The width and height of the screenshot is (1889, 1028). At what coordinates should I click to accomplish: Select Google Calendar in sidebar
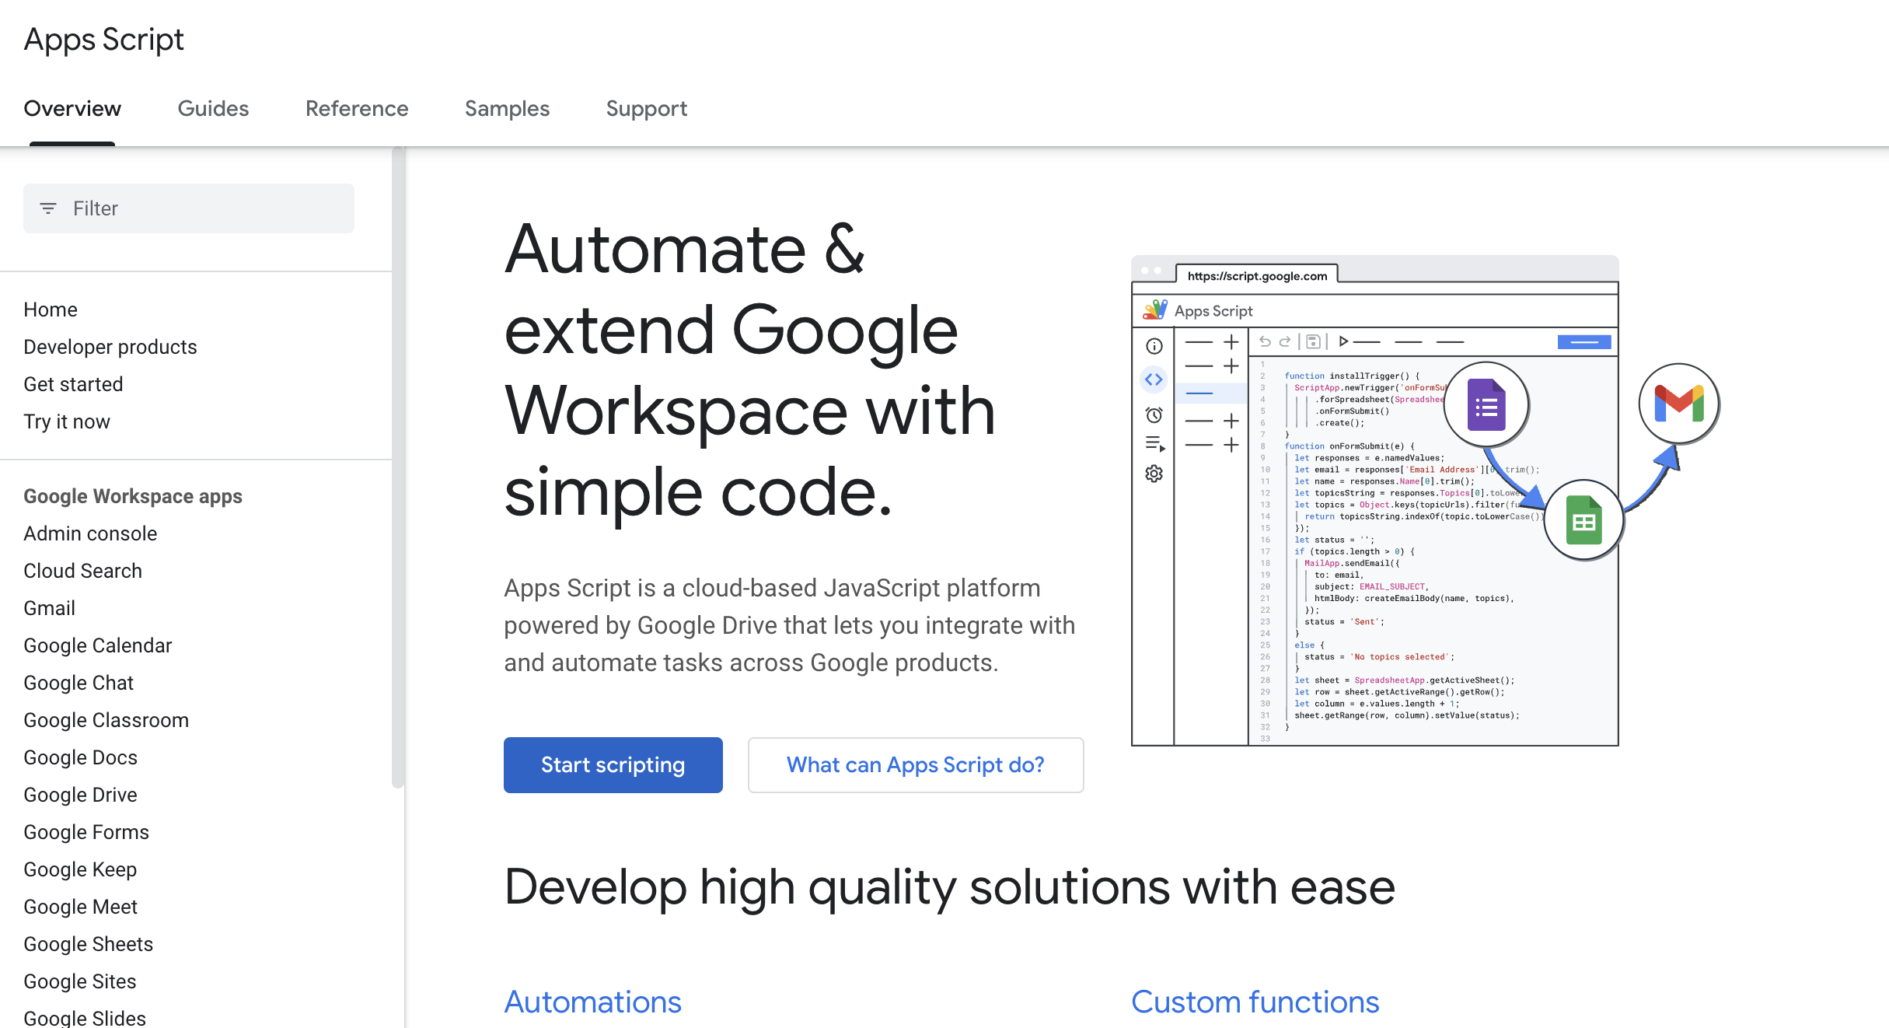(x=97, y=645)
